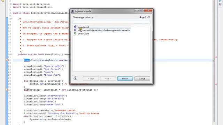This screenshot has height=125, width=223.
Task: Click the error marker on line 32
Action: [7, 90]
